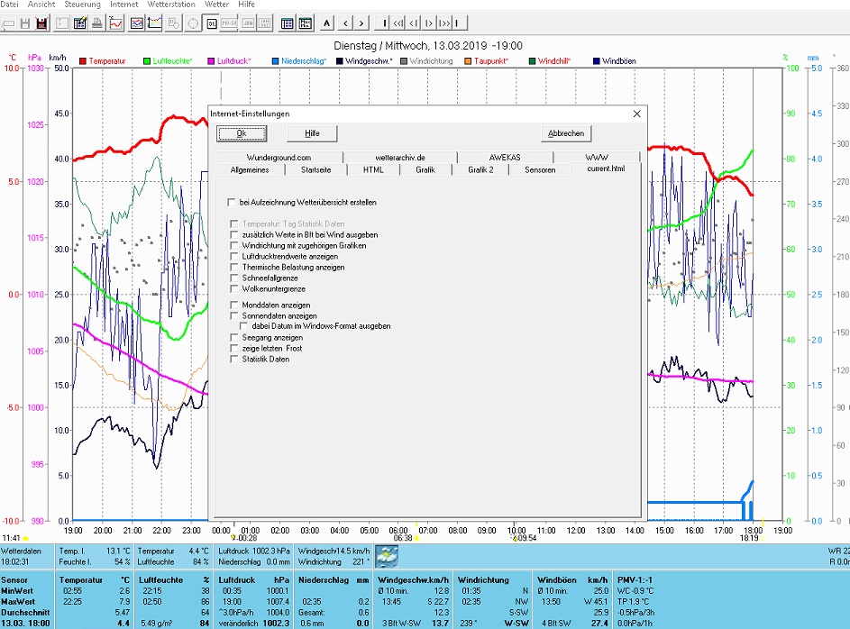Viewport: 850px width, 629px height.
Task: Click the left arrow '<' toolbar button
Action: coord(343,23)
